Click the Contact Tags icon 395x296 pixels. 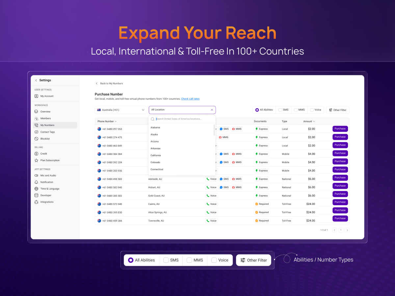click(36, 132)
